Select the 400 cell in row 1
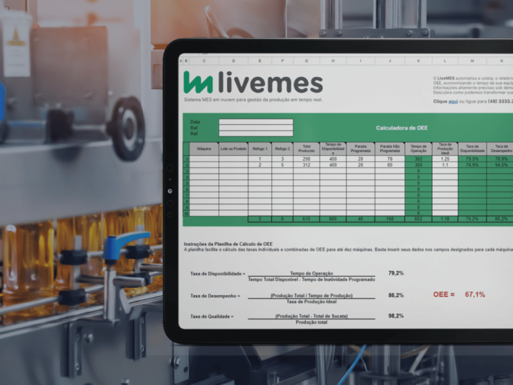Screen dimensions: 513x385 (x=333, y=158)
